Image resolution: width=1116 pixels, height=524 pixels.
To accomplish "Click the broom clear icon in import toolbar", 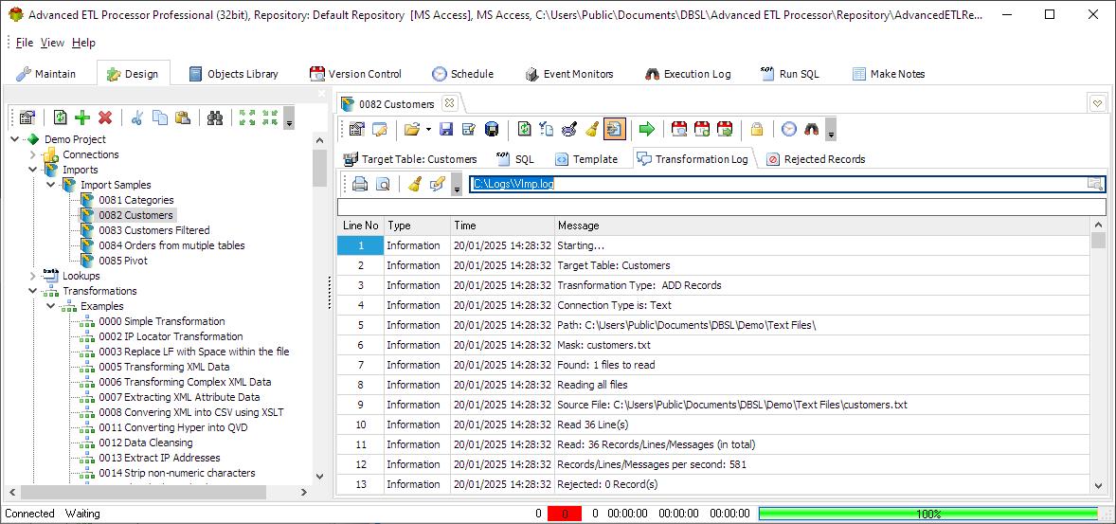I will 591,129.
